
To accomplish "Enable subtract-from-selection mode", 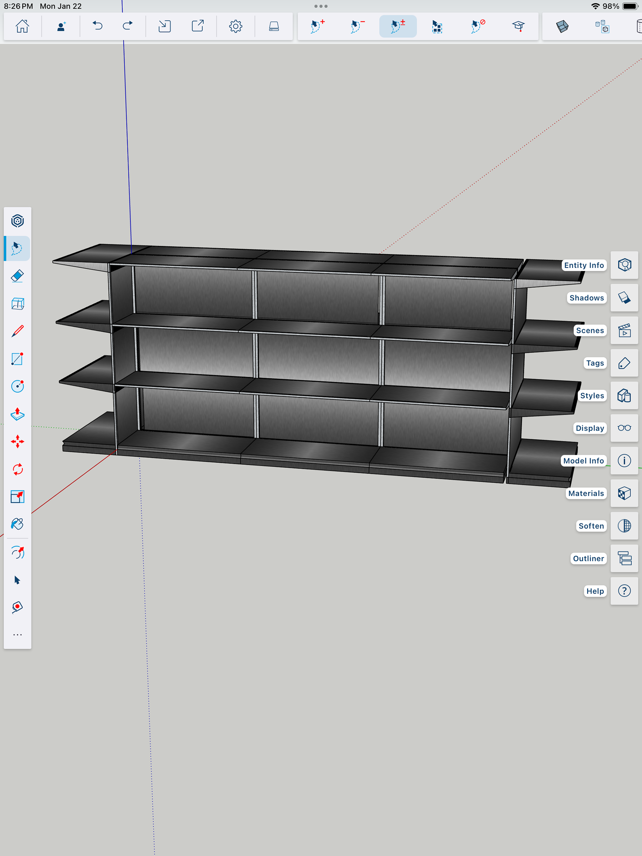I will click(357, 26).
